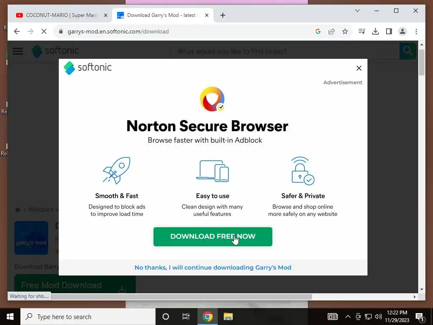Close the Norton Secure Browser ad popup
Screen dimensions: 433x325
click(x=359, y=68)
